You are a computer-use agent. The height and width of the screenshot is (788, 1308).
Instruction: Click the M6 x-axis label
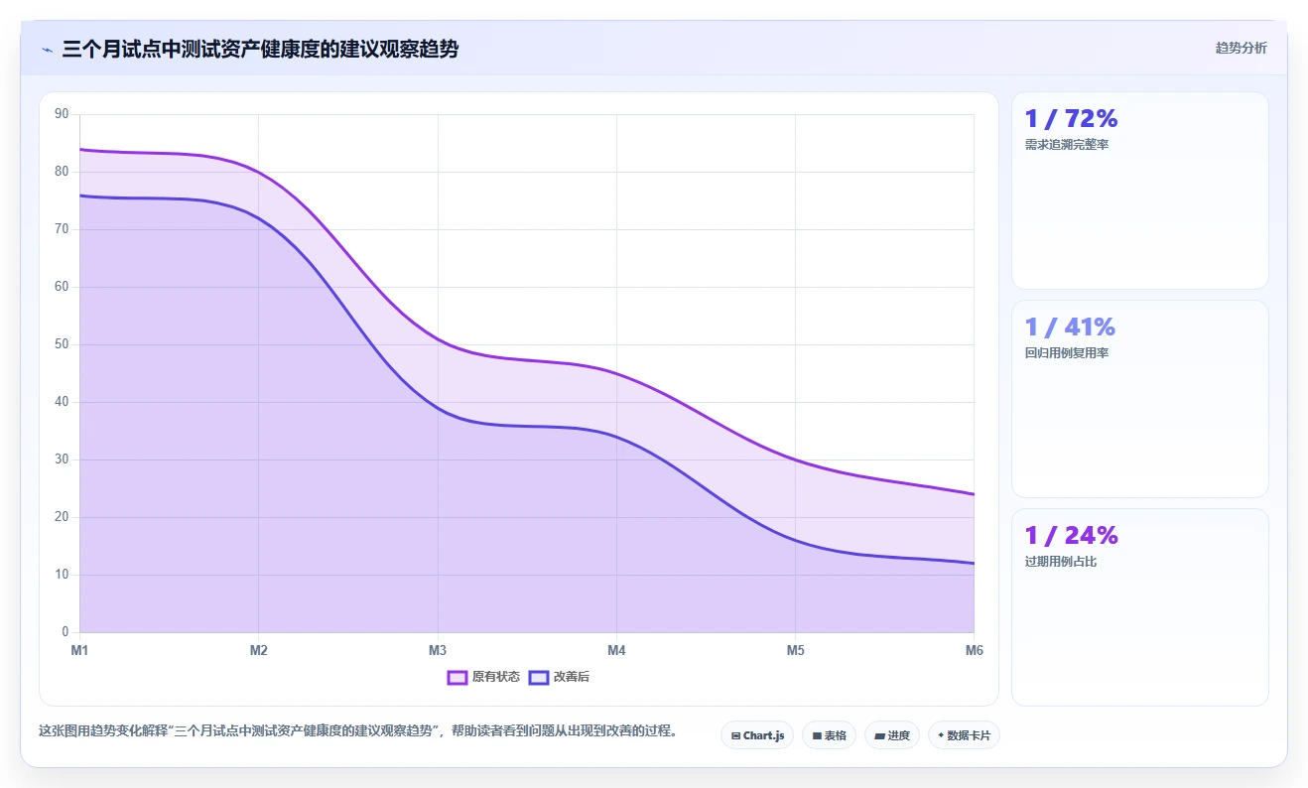[x=974, y=651]
